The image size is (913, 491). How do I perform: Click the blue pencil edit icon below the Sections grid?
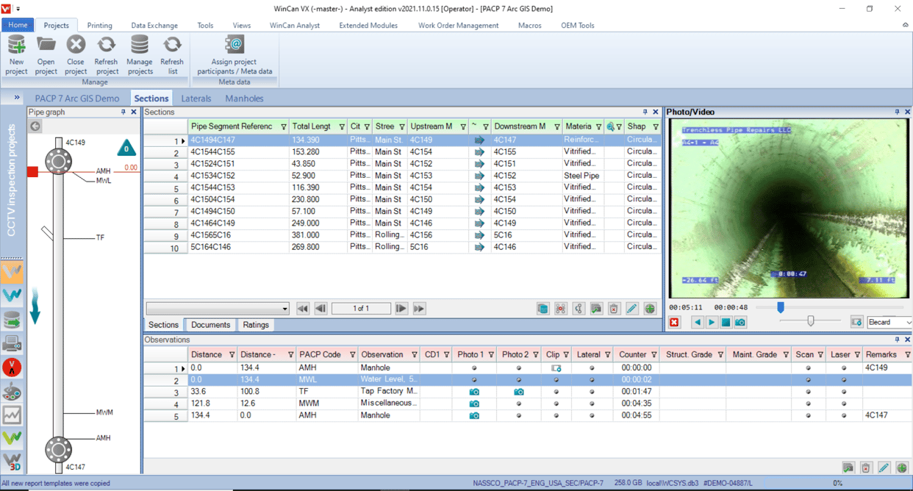pyautogui.click(x=631, y=308)
